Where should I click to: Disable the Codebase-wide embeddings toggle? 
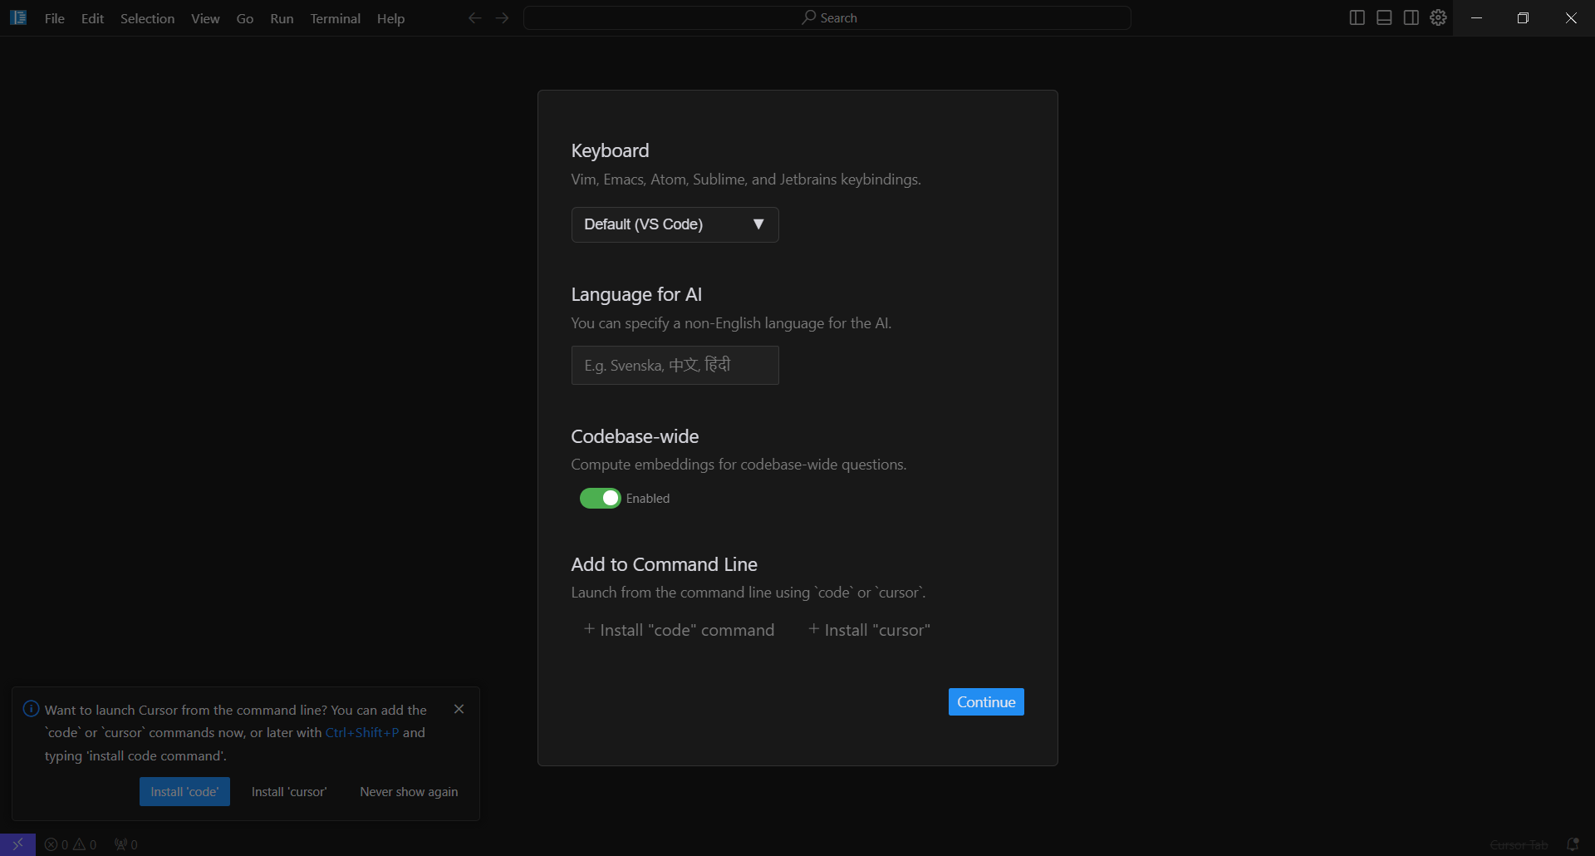tap(600, 498)
